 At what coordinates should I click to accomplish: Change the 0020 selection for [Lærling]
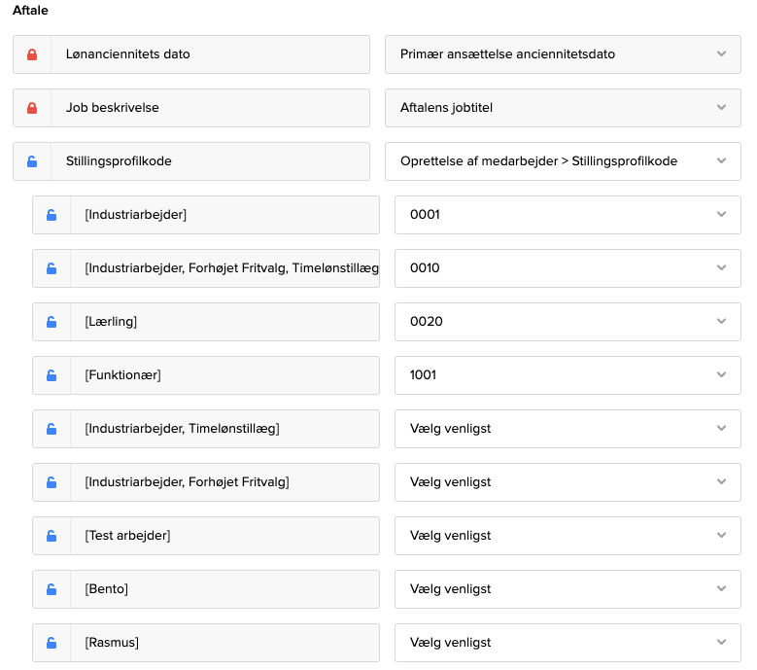(x=568, y=322)
